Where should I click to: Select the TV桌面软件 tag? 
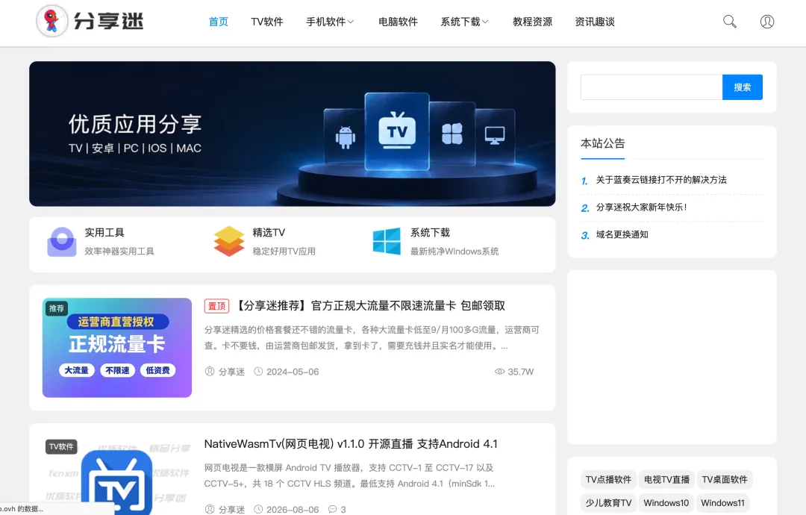(725, 479)
